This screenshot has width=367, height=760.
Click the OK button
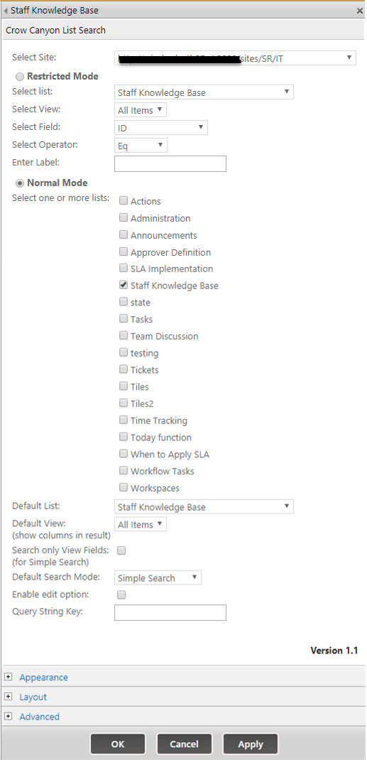118,744
